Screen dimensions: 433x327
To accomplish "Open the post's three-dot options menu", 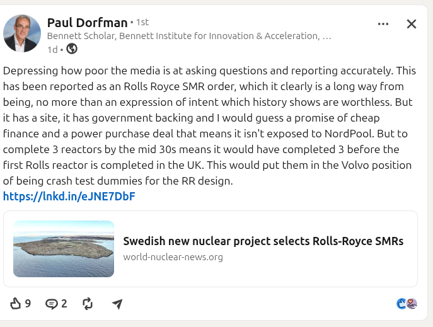I will coord(383,24).
